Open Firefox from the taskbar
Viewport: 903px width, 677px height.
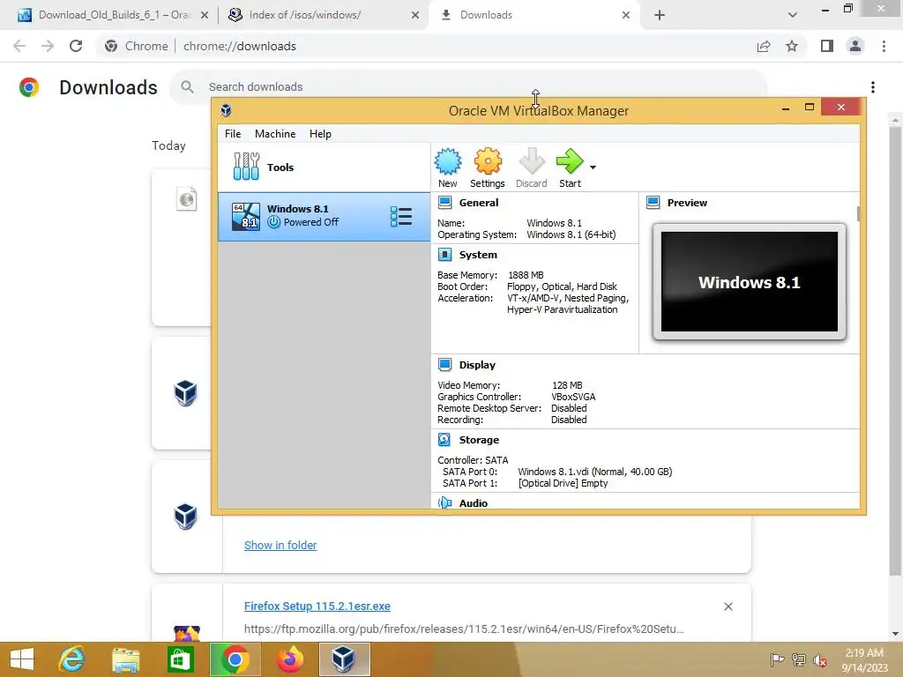tap(289, 659)
